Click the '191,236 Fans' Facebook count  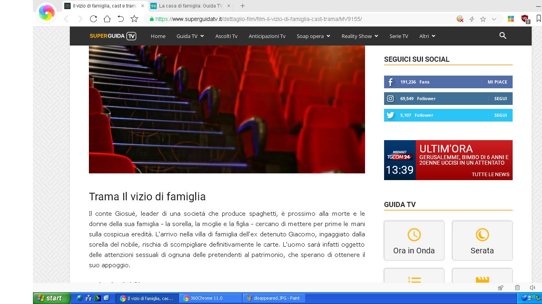(415, 82)
